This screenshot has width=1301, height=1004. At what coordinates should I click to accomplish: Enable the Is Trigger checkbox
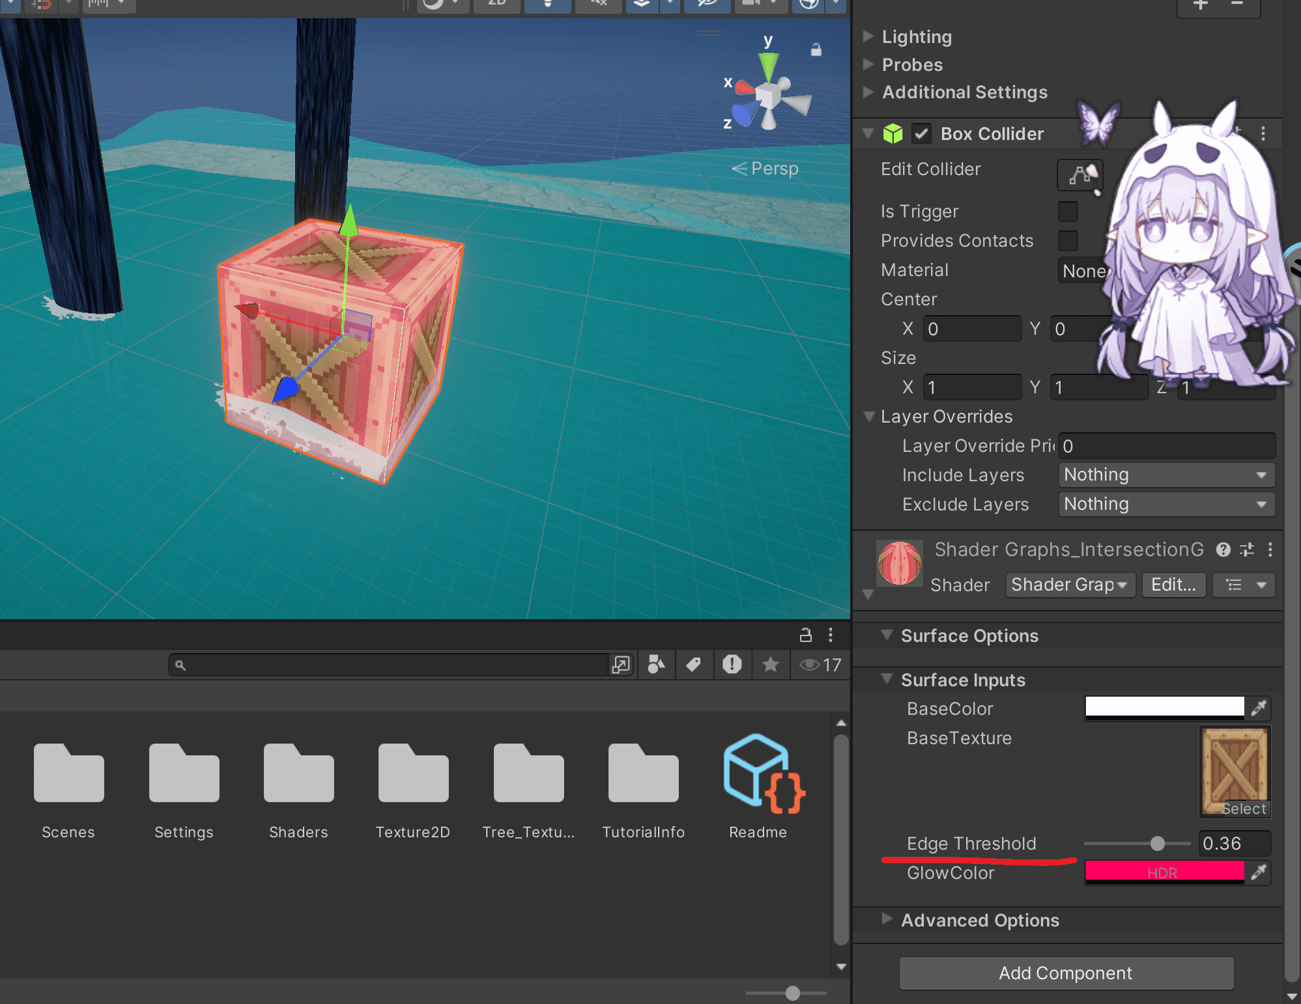tap(1067, 212)
